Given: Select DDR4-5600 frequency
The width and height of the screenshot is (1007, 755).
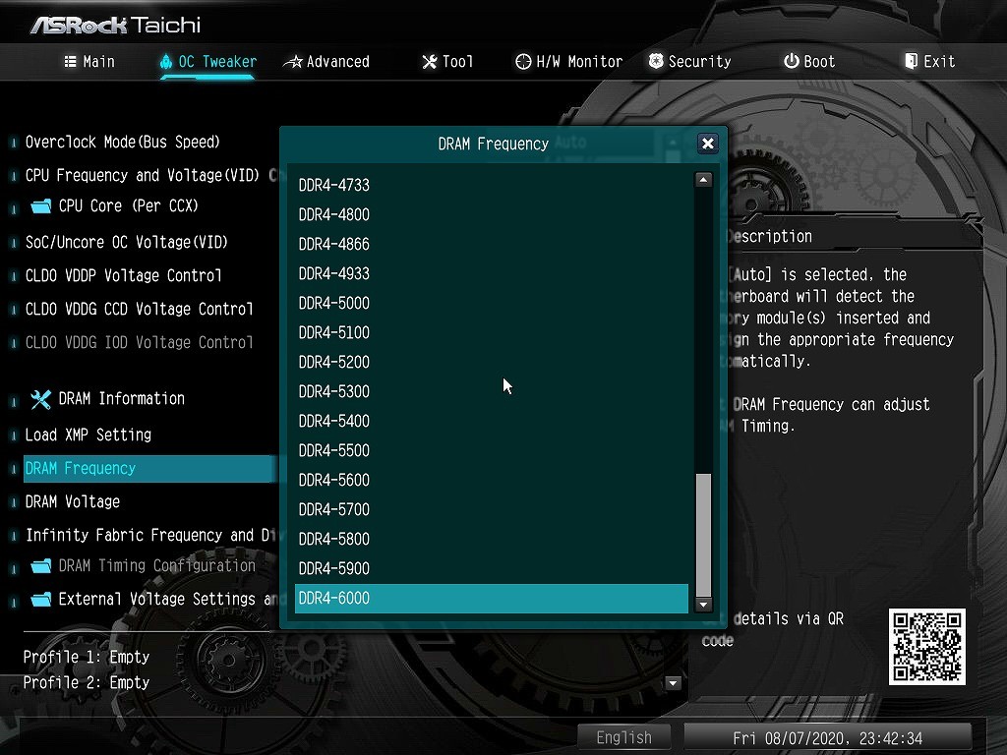Looking at the screenshot, I should pos(492,480).
